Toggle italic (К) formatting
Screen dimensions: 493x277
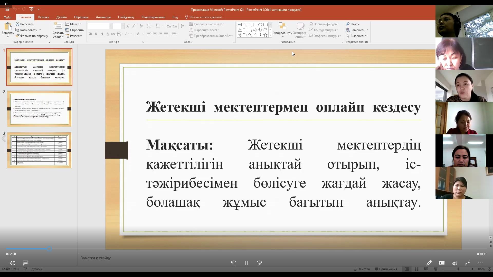[96, 34]
